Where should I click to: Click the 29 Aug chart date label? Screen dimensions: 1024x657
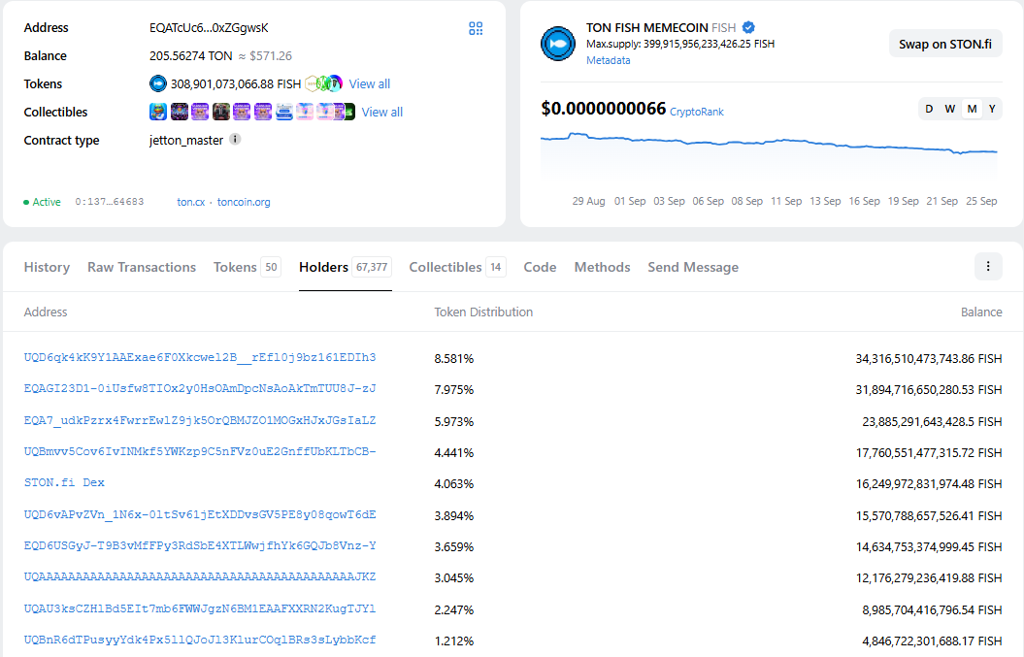pyautogui.click(x=588, y=201)
